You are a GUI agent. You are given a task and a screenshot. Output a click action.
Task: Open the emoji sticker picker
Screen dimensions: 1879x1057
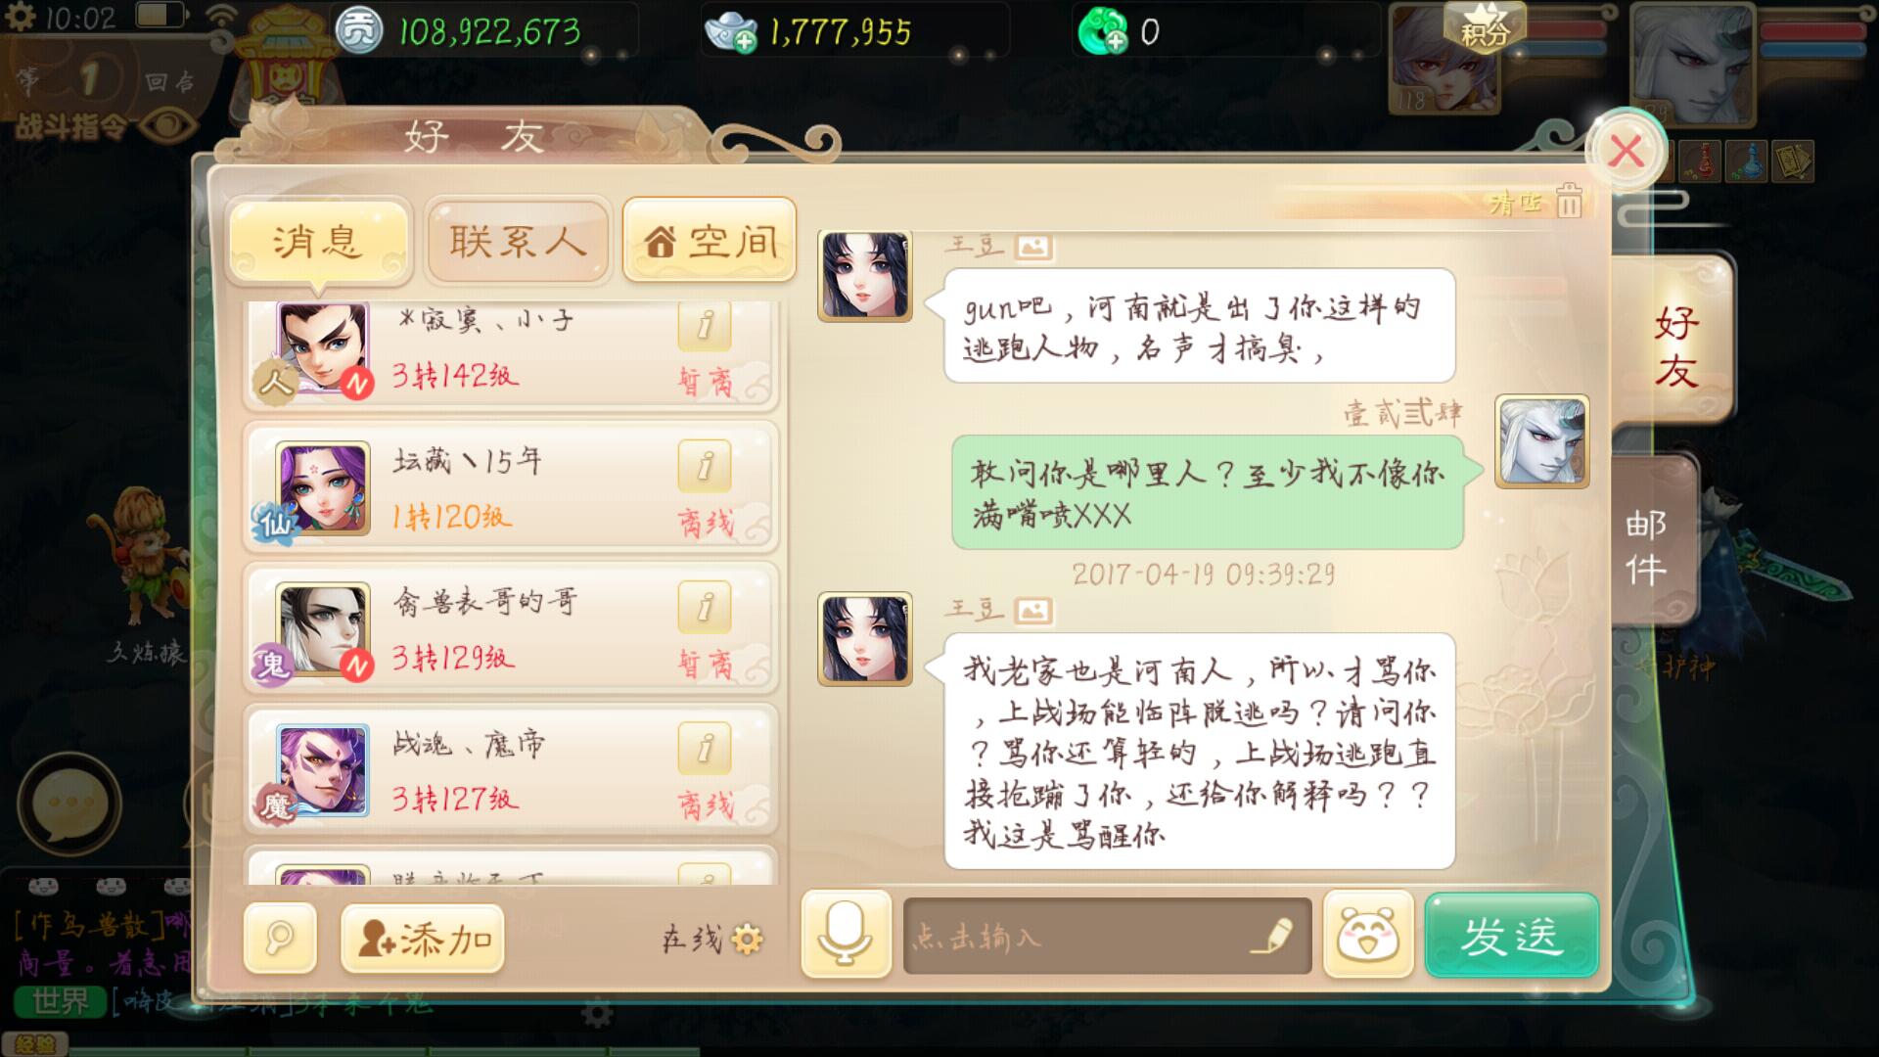(x=1368, y=935)
